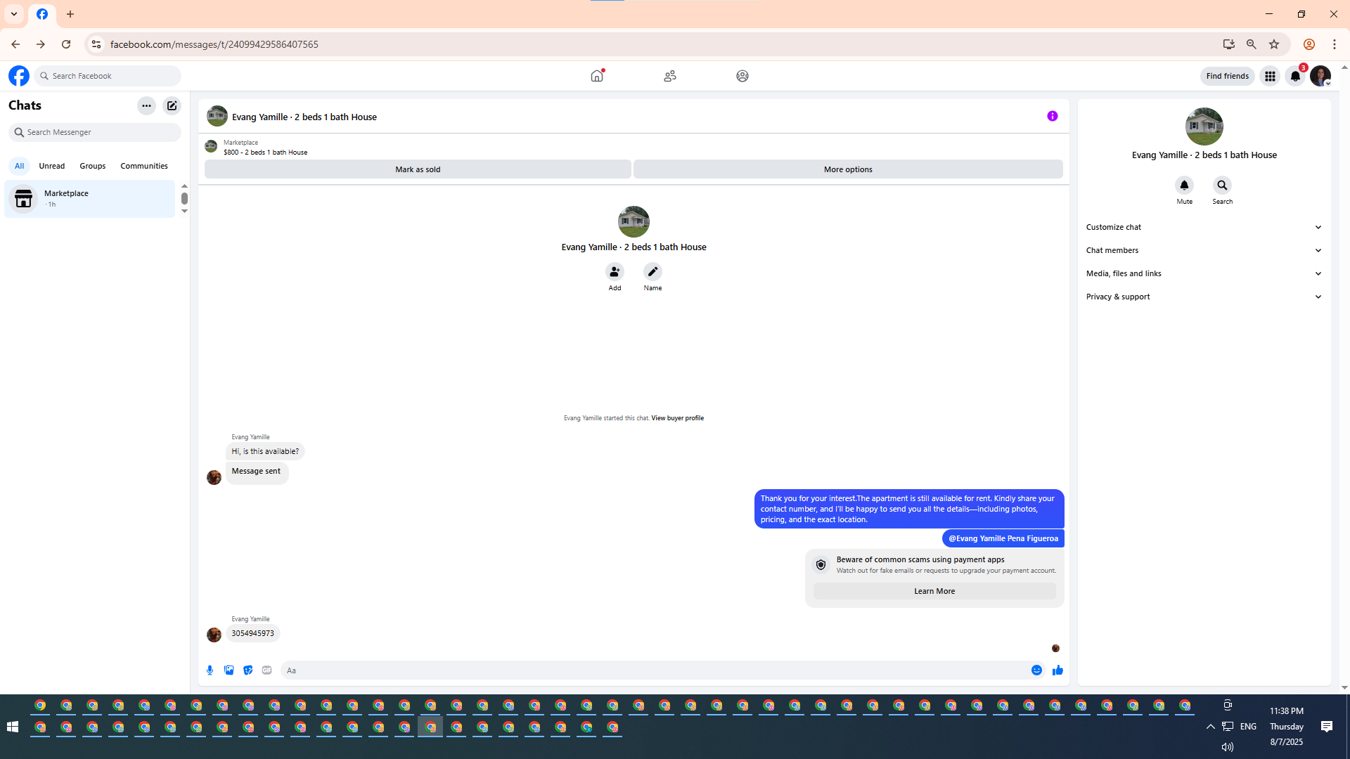Open the sticker picker icon
This screenshot has height=759, width=1350.
(247, 670)
